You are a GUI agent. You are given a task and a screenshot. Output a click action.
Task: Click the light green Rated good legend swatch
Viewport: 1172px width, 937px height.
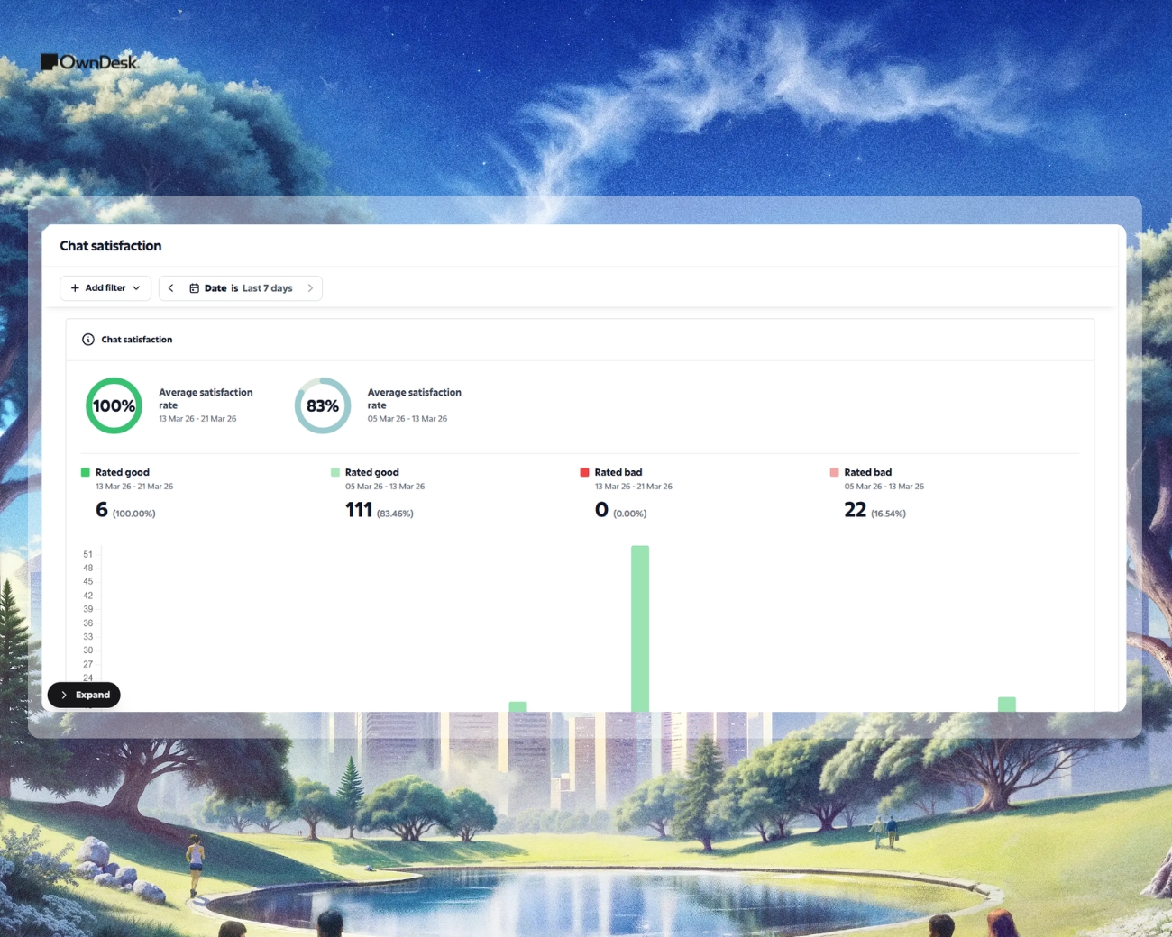click(x=334, y=472)
